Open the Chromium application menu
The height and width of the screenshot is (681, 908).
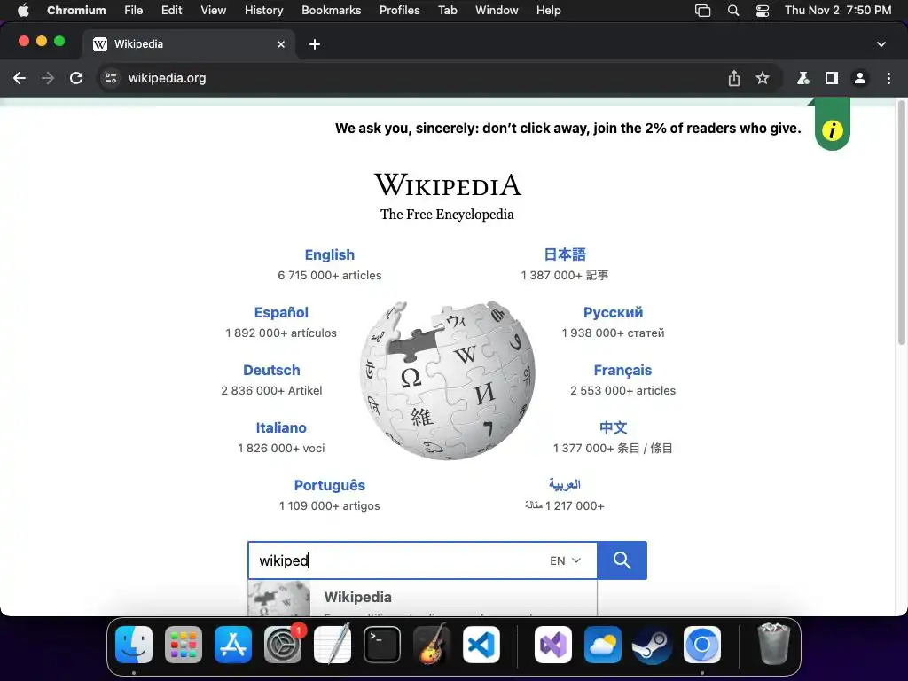click(x=76, y=11)
